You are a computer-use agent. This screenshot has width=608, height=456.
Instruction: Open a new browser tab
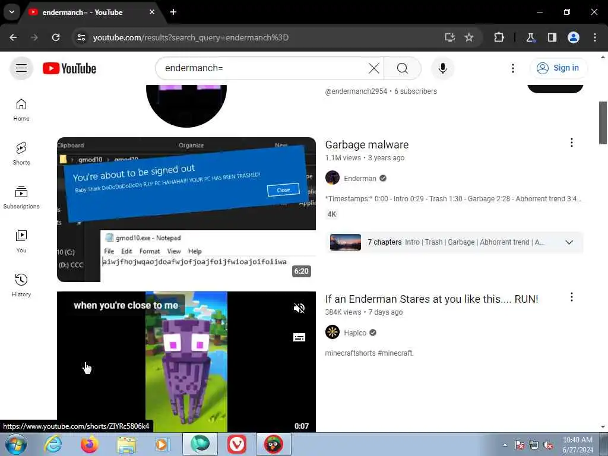[173, 12]
